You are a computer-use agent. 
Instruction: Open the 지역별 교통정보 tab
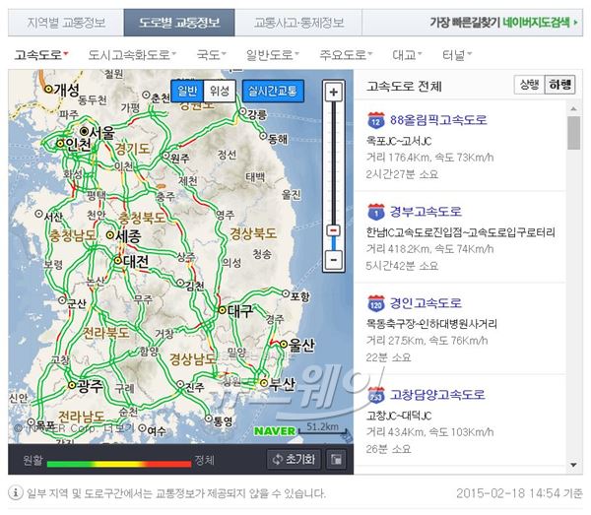coord(66,23)
